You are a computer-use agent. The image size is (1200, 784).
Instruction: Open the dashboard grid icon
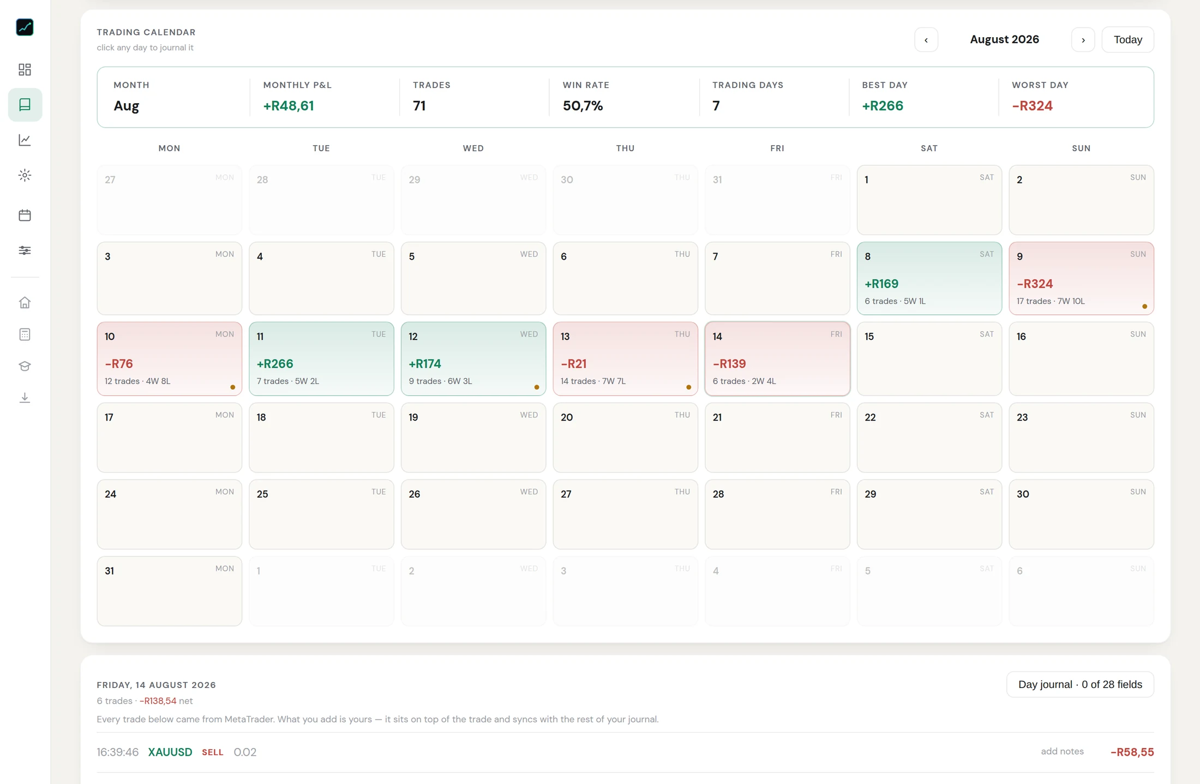click(25, 69)
